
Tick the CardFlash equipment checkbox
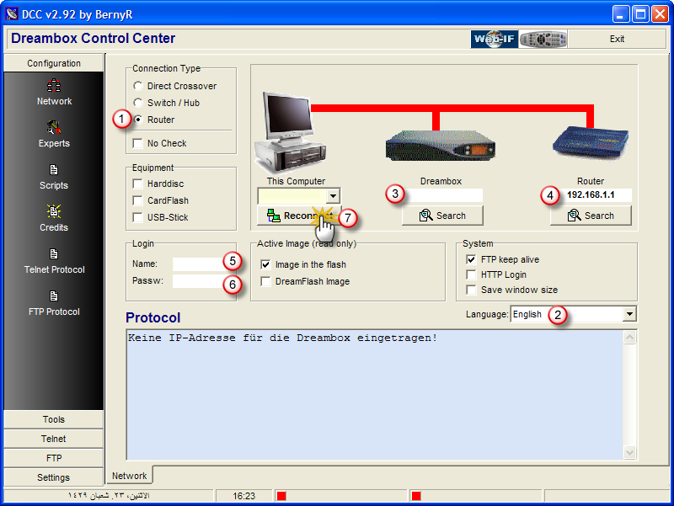pyautogui.click(x=138, y=200)
